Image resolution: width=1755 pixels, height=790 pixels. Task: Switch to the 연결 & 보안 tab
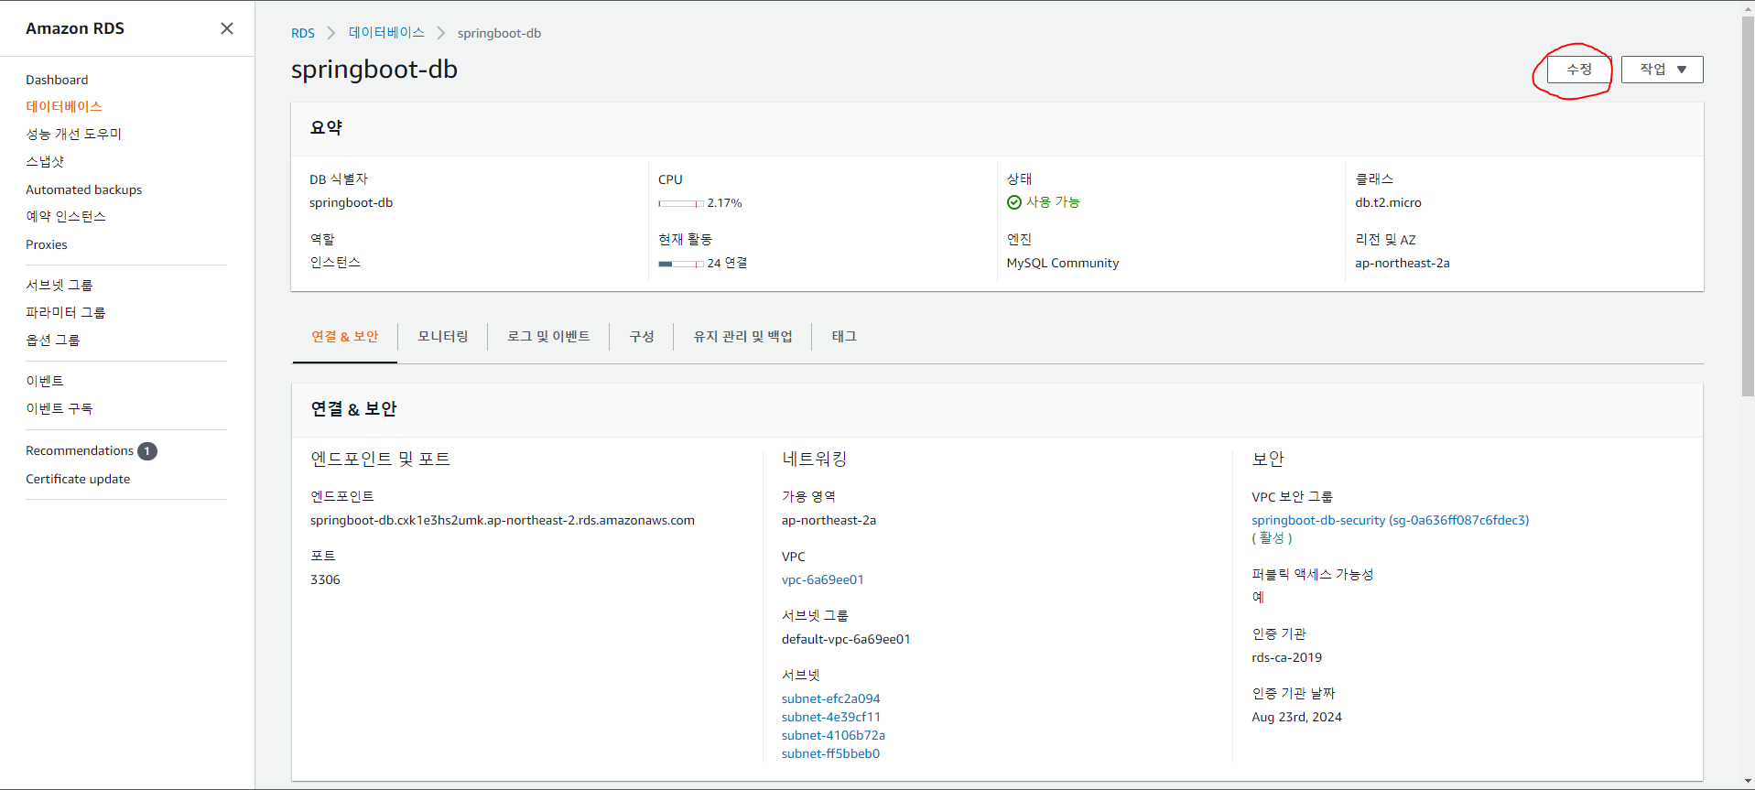(345, 337)
